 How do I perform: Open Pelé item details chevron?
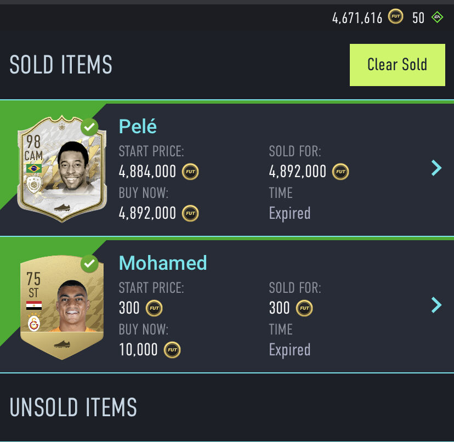coord(436,168)
